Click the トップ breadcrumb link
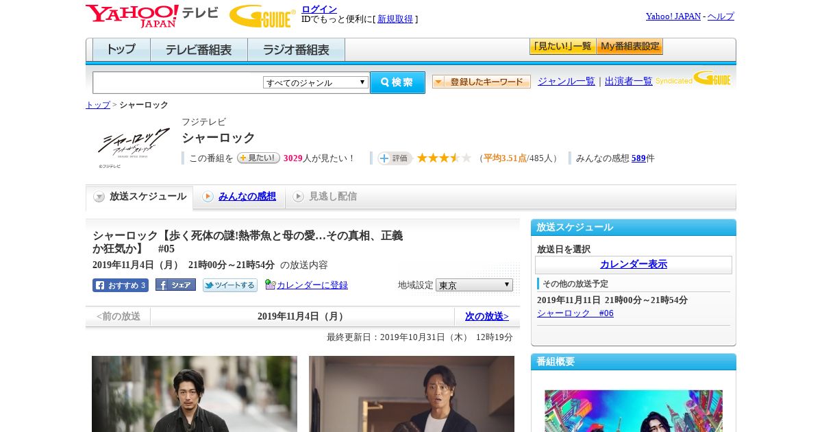 [x=98, y=105]
